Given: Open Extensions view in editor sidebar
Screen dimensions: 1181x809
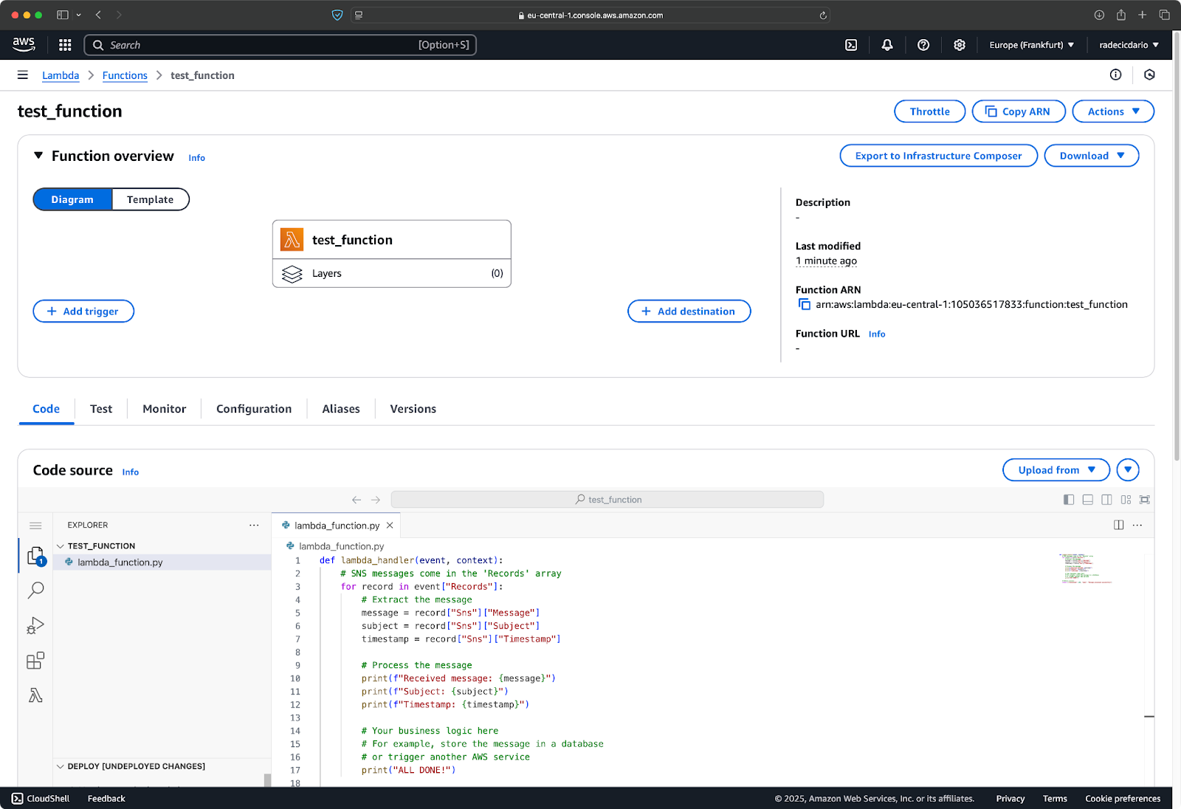Looking at the screenshot, I should coord(35,660).
